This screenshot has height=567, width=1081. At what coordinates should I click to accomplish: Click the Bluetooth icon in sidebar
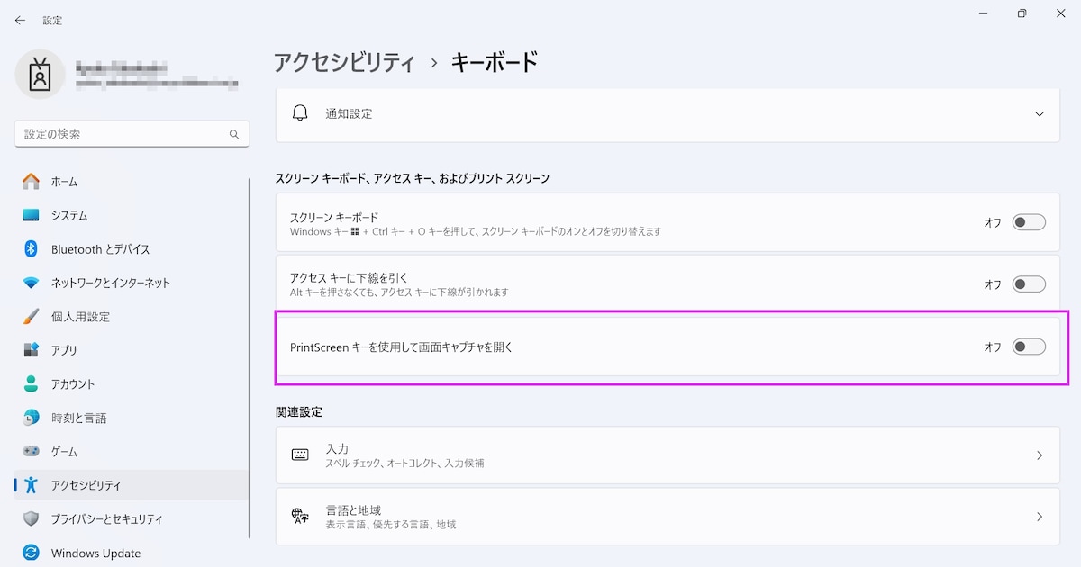[x=32, y=248]
